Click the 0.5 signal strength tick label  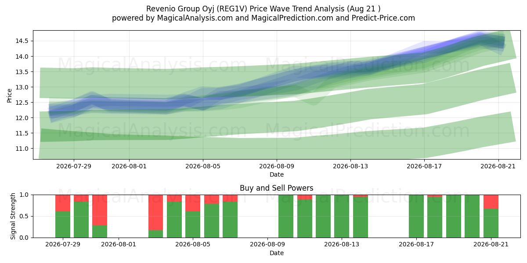25,216
